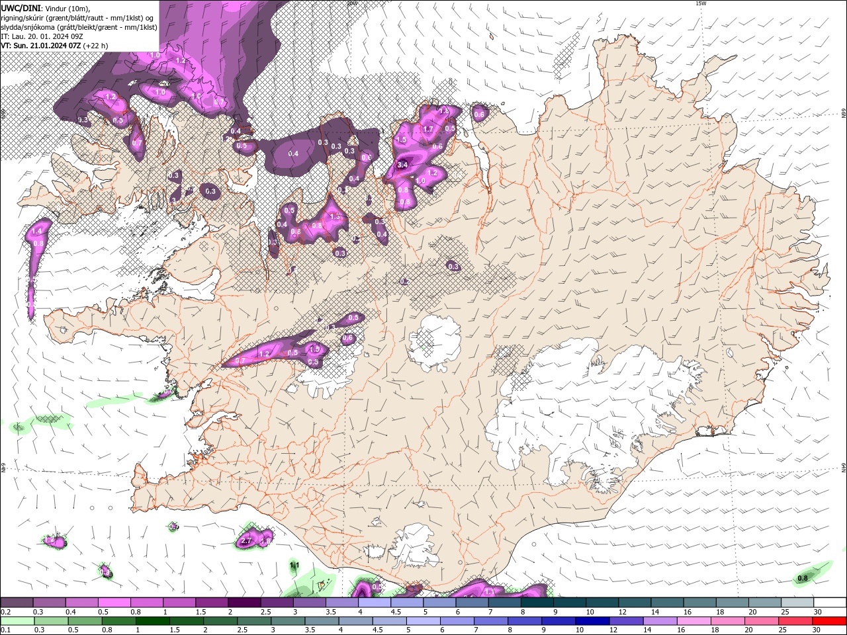The width and height of the screenshot is (847, 635).
Task: Click the pale green 0.1 rain legend swatch
Action: 18,621
